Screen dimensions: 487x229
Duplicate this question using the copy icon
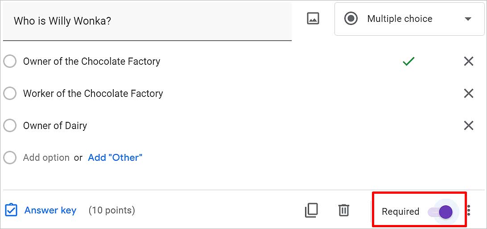pos(311,210)
